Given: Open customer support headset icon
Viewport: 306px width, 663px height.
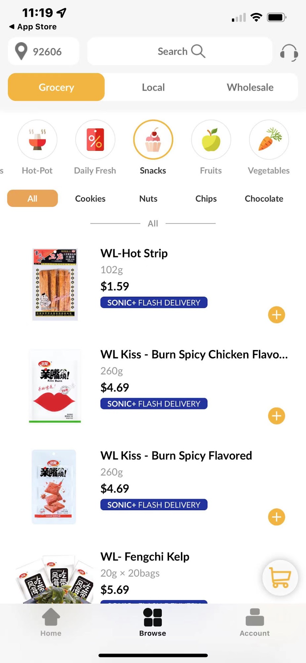Looking at the screenshot, I should (x=289, y=52).
